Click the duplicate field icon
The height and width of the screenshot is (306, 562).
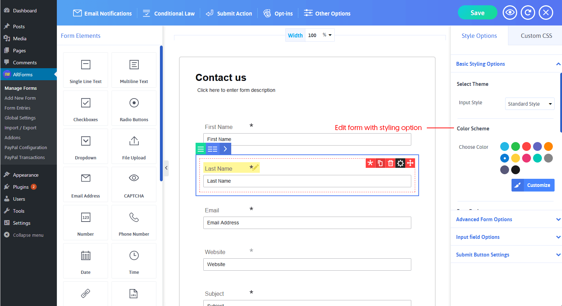pos(380,163)
